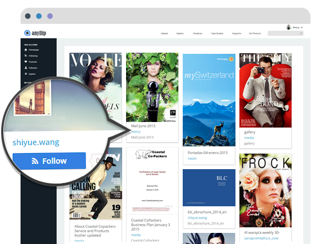
Task: Click the dark gray window dot button
Action: coord(28,16)
